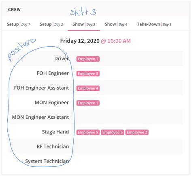The image size is (192, 176).
Task: Click the empty System Technician assignment row
Action: pyautogui.click(x=129, y=161)
